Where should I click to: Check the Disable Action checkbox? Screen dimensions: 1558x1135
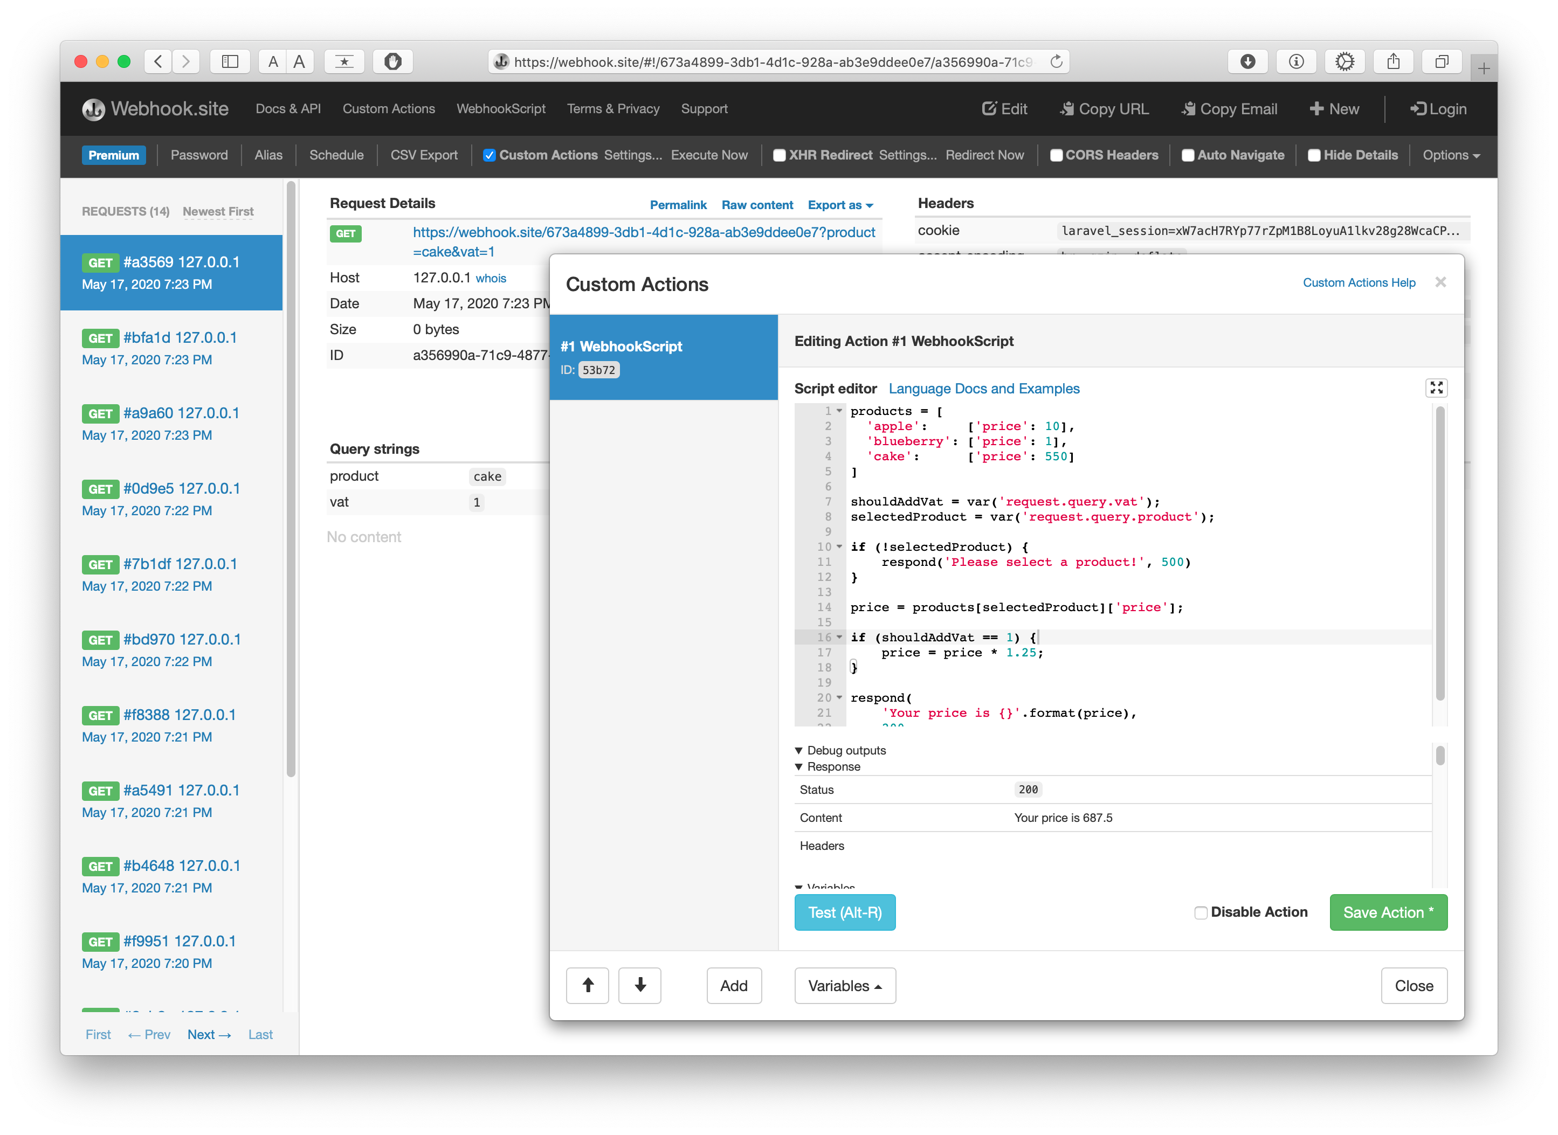[x=1201, y=912]
